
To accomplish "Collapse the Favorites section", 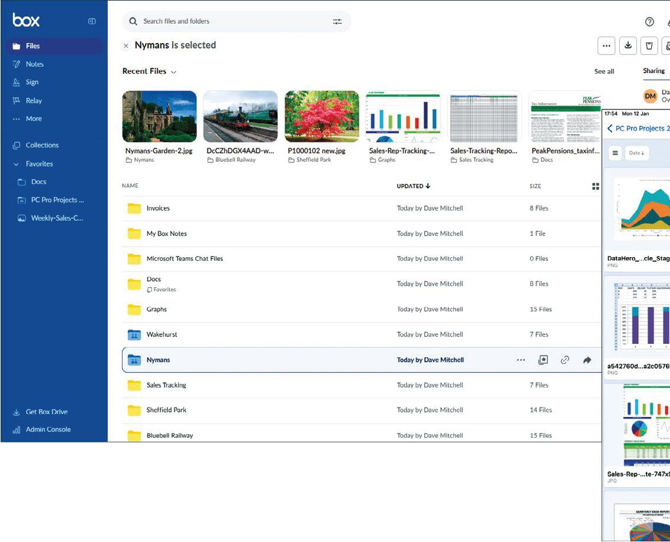I will click(16, 164).
